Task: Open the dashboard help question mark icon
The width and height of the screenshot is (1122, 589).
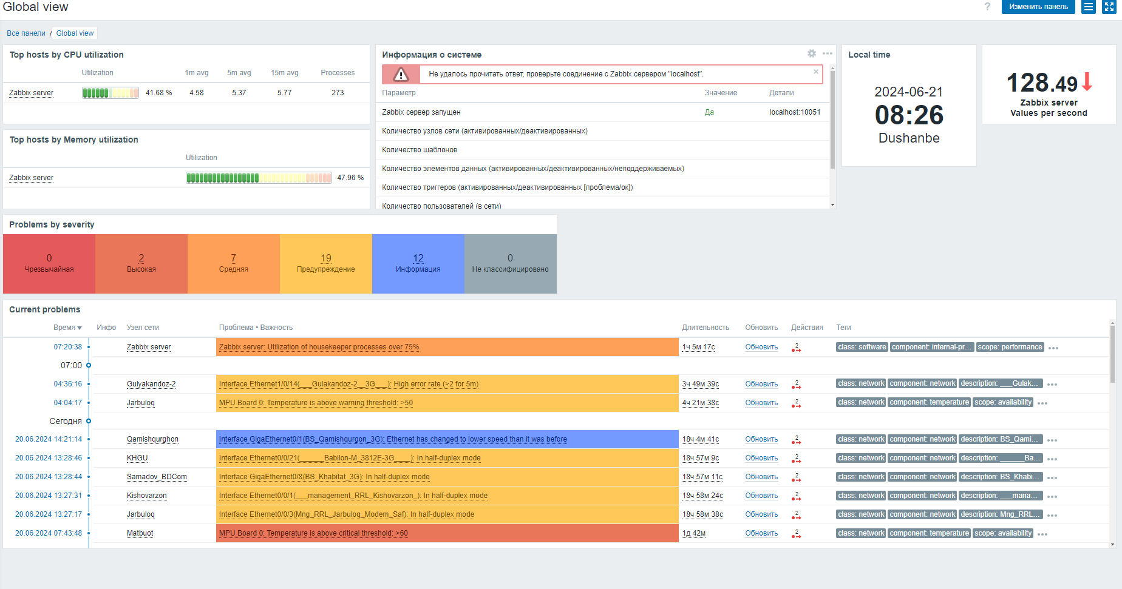Action: tap(987, 7)
